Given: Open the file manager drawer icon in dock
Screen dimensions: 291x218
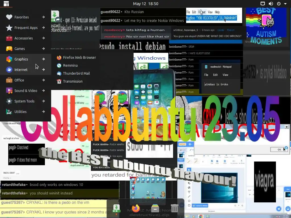Looking at the screenshot, I should pyautogui.click(x=155, y=208).
